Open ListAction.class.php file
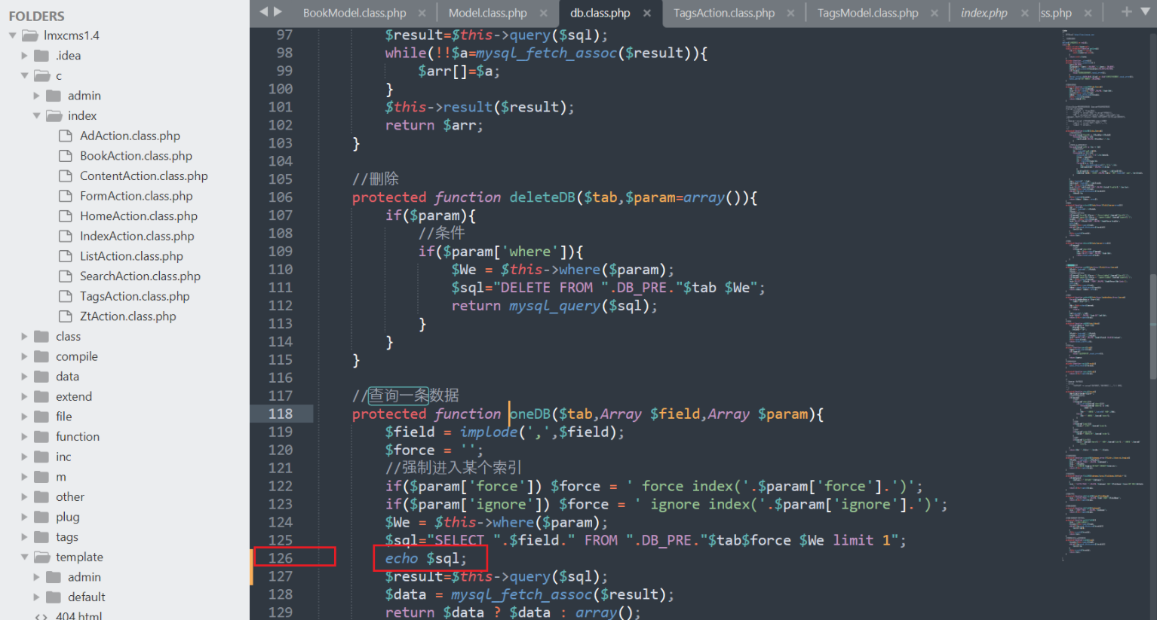Viewport: 1157px width, 620px height. point(131,256)
